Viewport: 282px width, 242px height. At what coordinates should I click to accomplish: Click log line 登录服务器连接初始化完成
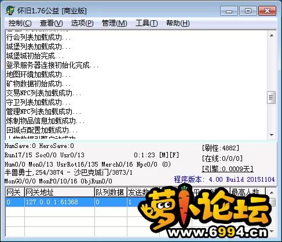tap(52, 65)
